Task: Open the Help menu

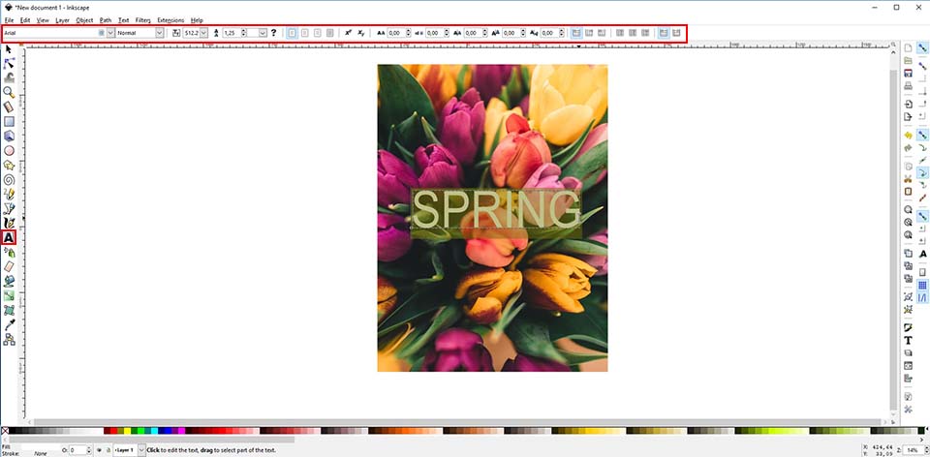Action: tap(197, 20)
